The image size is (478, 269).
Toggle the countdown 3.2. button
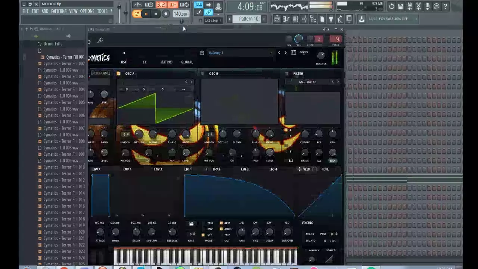[161, 5]
